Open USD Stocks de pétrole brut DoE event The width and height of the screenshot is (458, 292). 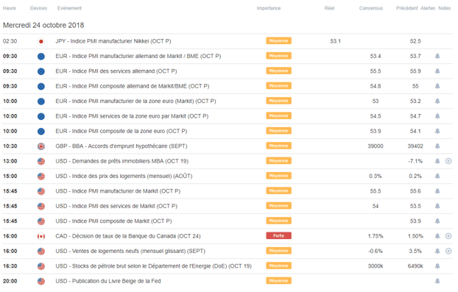pyautogui.click(x=154, y=266)
